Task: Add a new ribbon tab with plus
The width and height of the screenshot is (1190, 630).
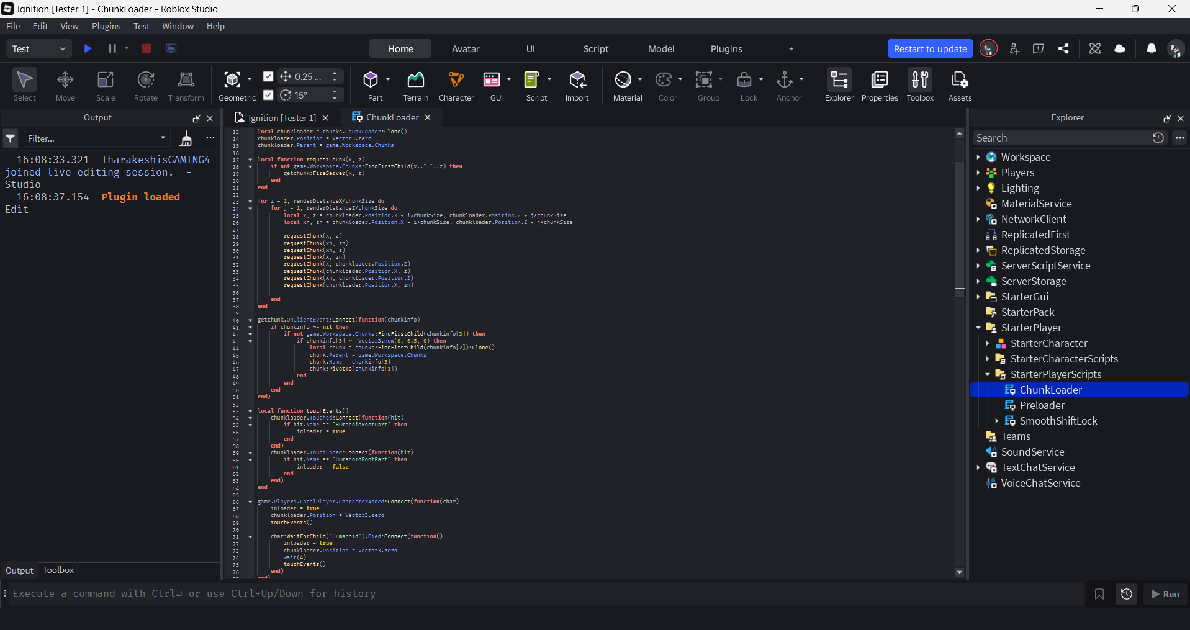Action: click(791, 48)
